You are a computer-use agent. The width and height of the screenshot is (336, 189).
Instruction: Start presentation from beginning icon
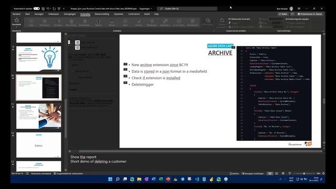pyautogui.click(x=59, y=8)
